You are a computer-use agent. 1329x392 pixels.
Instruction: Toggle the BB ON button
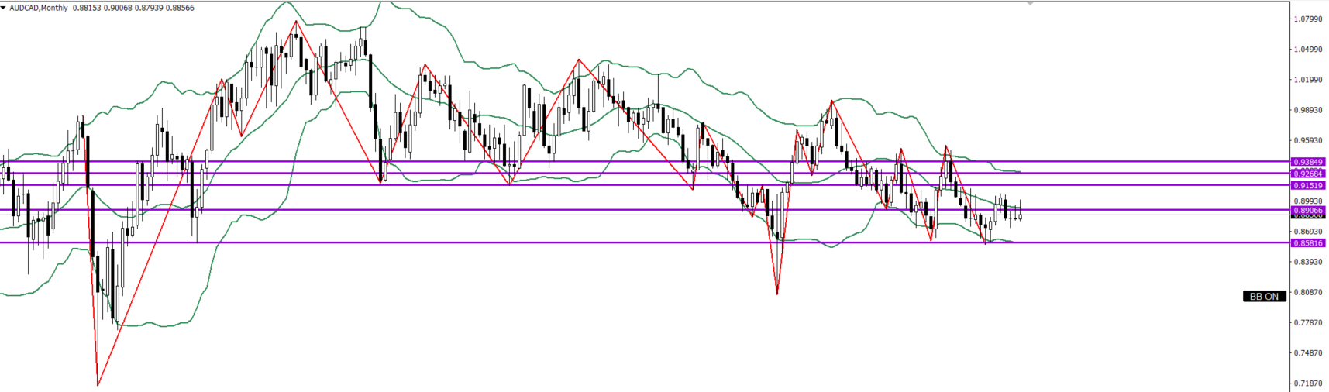(1264, 296)
